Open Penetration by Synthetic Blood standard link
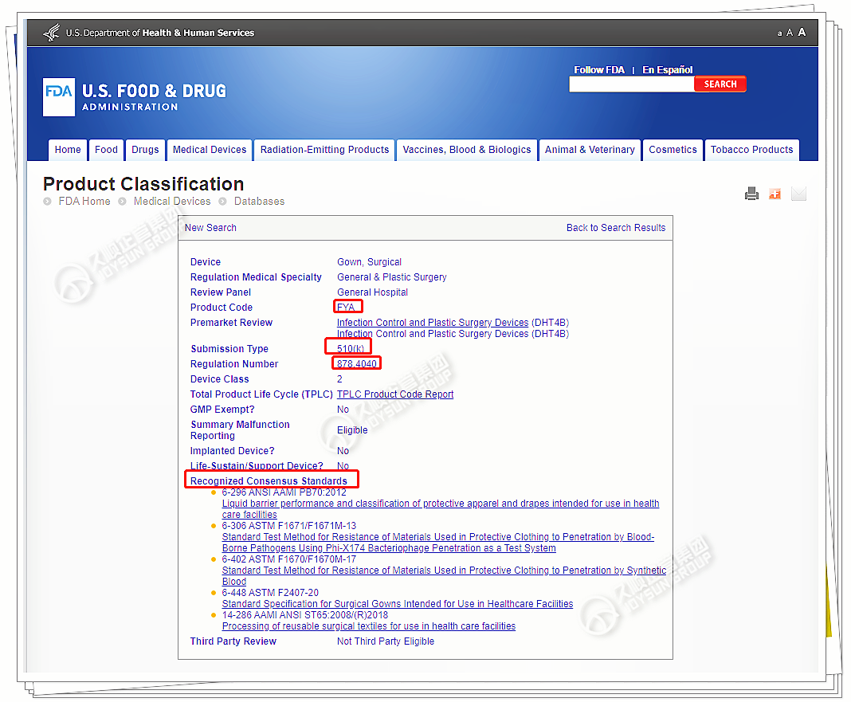 [444, 576]
